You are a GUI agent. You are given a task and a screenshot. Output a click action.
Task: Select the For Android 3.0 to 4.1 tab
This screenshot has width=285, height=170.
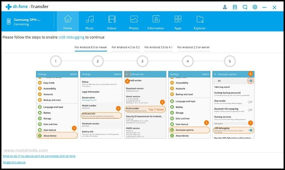click(158, 47)
